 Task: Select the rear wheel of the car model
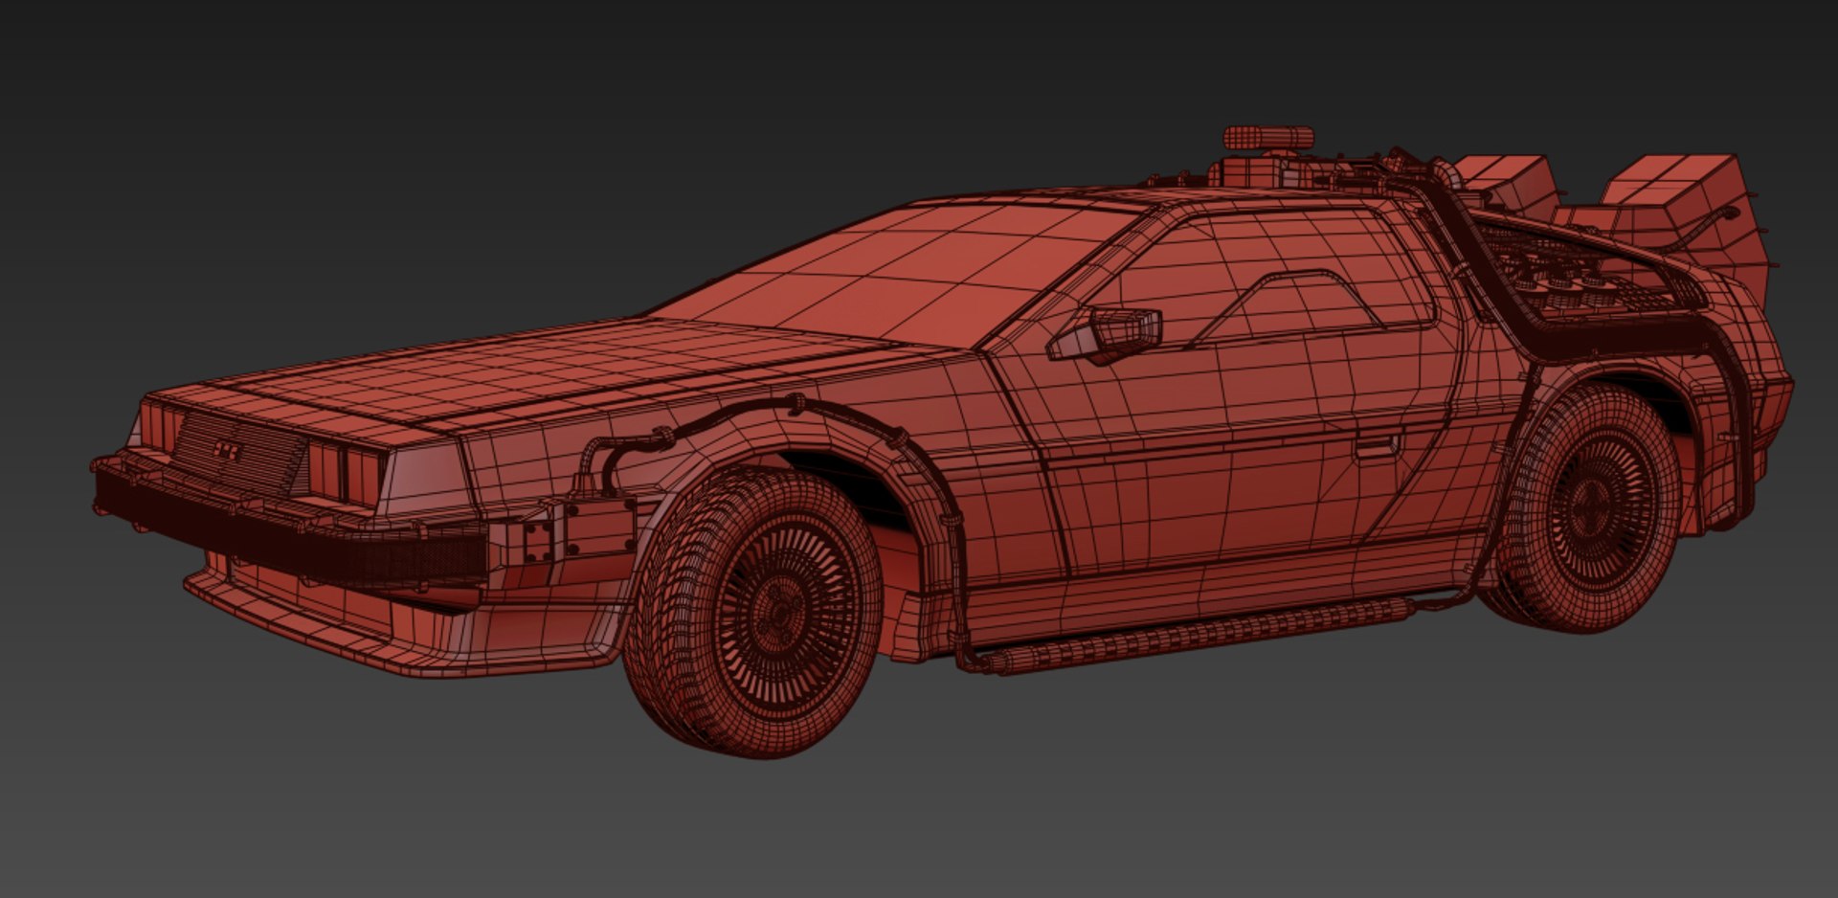coord(1585,506)
